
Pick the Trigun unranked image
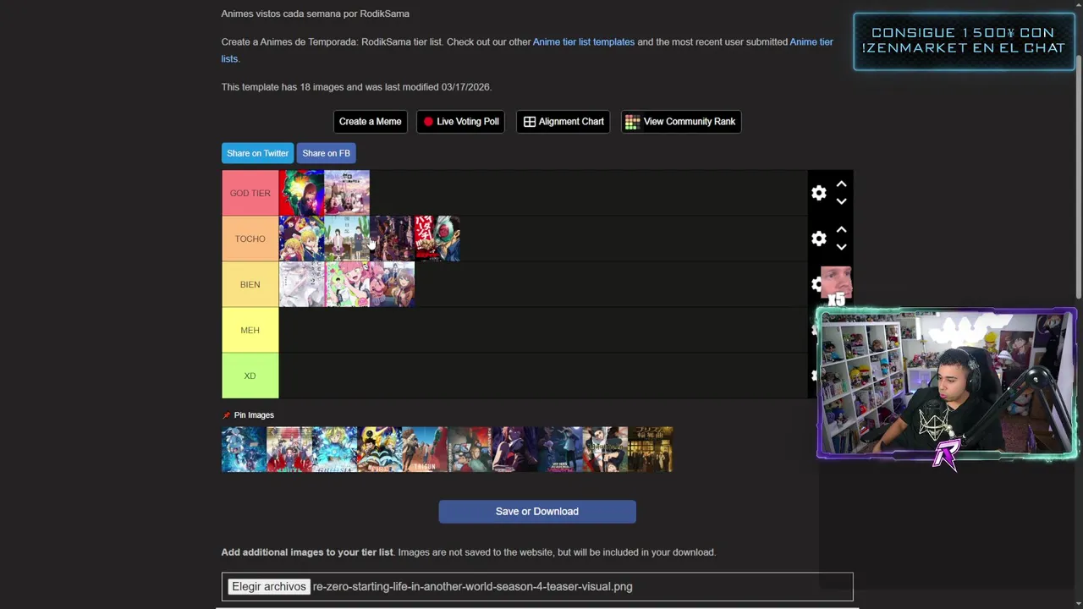click(x=425, y=449)
